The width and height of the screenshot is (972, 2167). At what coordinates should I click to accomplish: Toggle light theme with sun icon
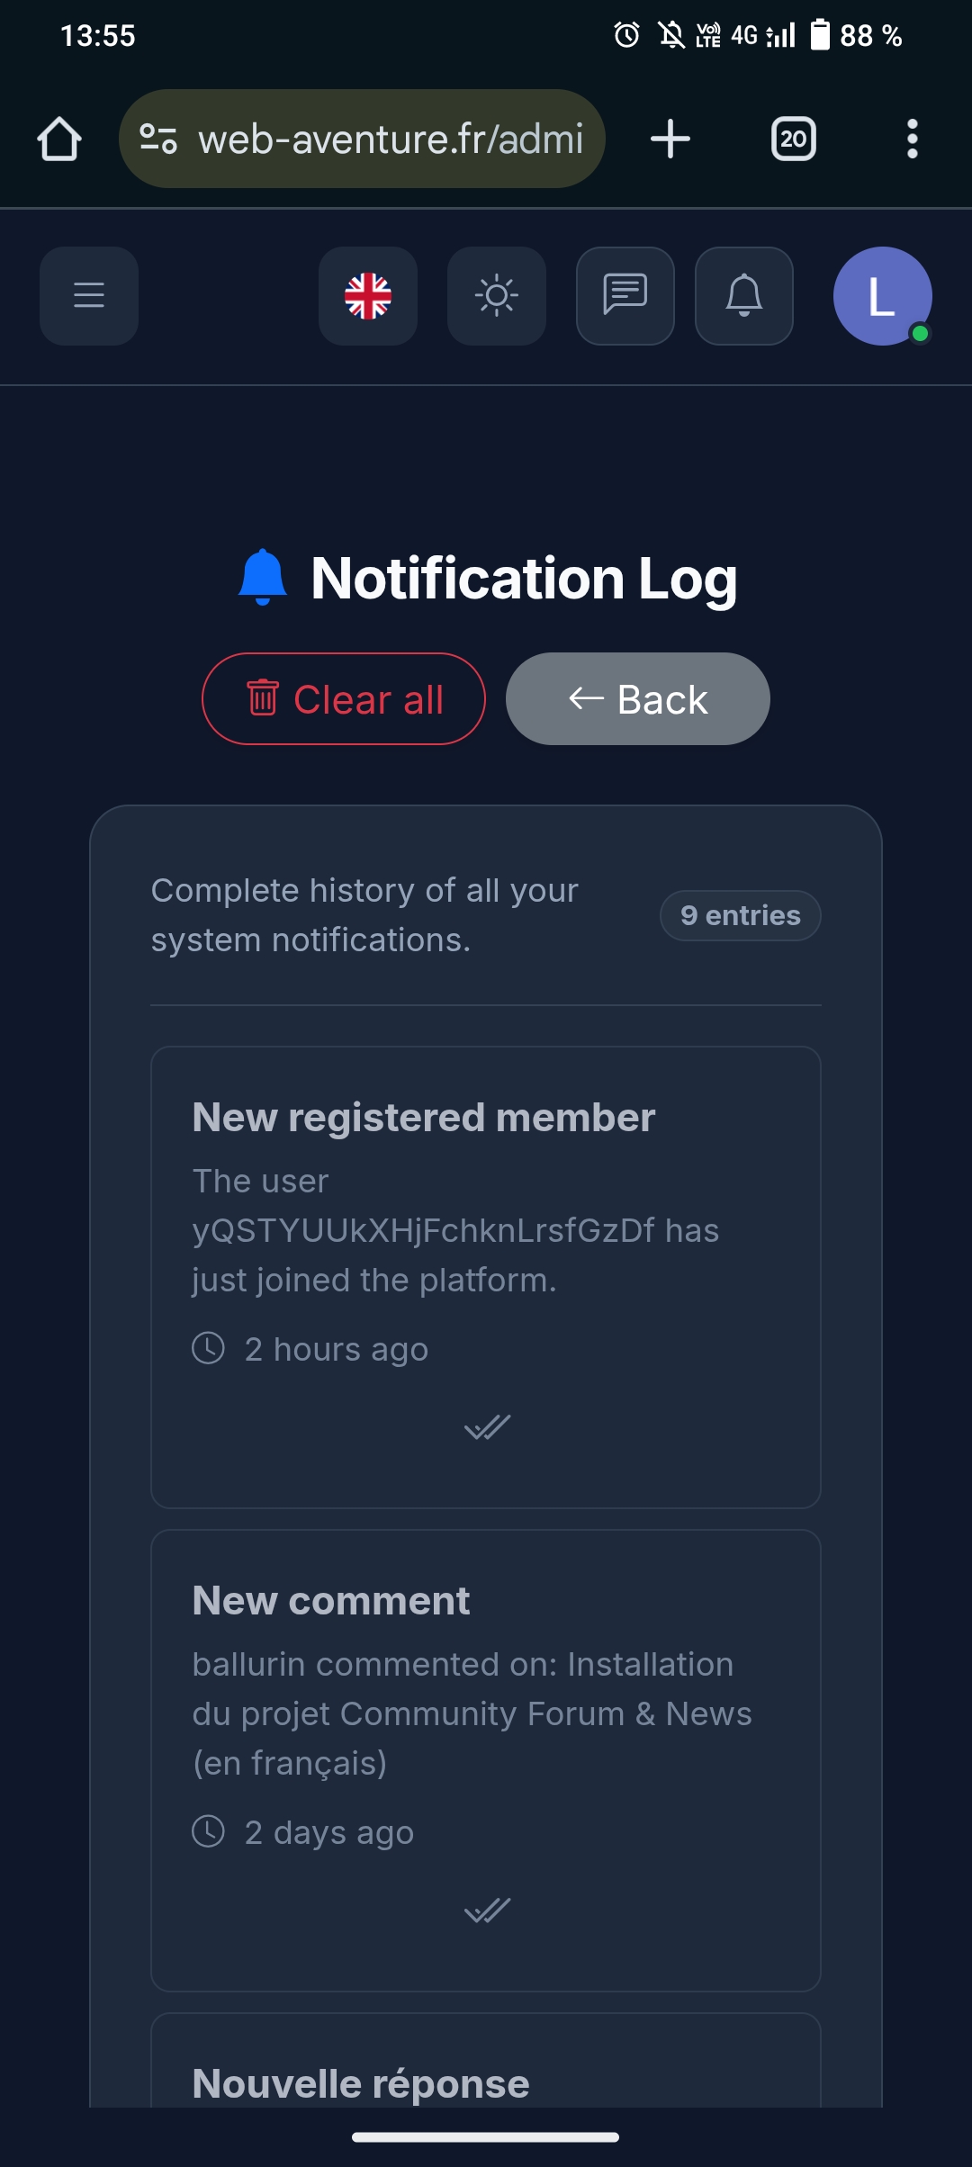[x=497, y=295]
